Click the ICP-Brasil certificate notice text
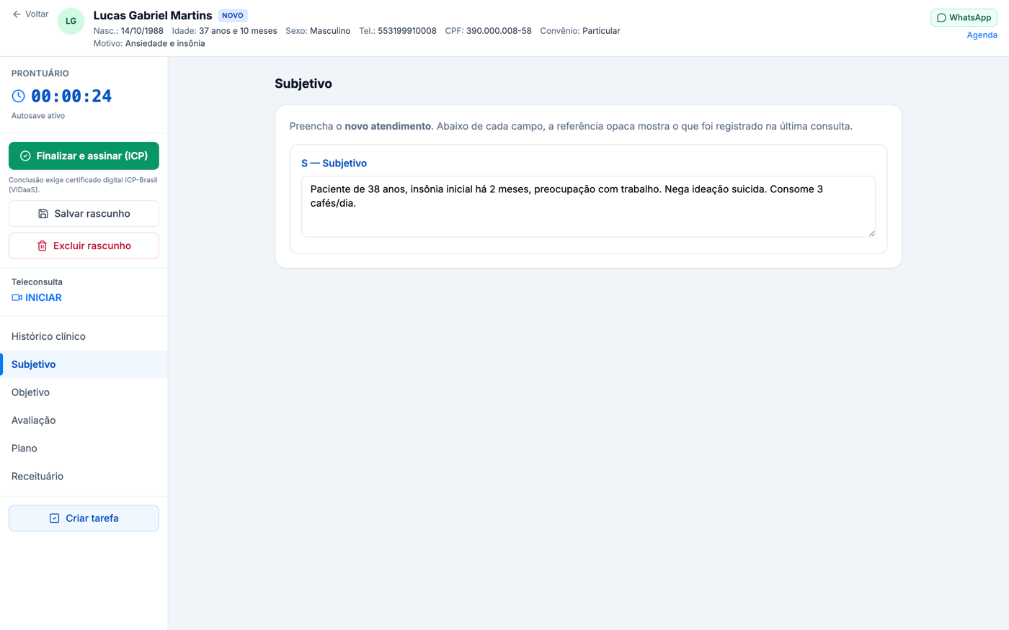This screenshot has height=630, width=1009. (83, 185)
